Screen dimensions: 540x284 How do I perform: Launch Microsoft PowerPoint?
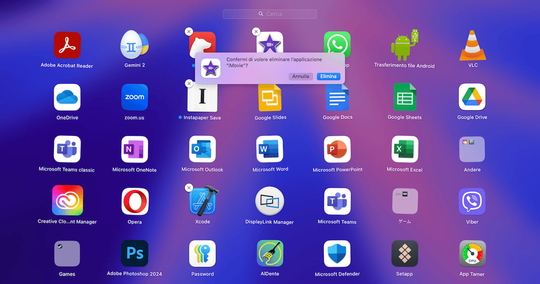click(x=337, y=149)
